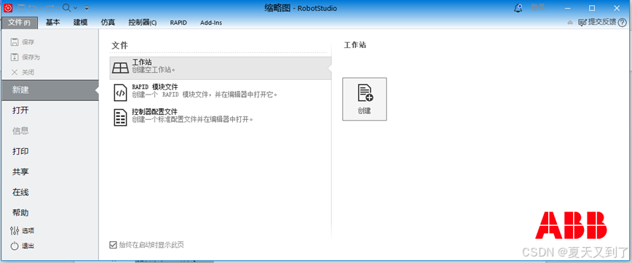Click the 提交反馈 text link

click(602, 22)
